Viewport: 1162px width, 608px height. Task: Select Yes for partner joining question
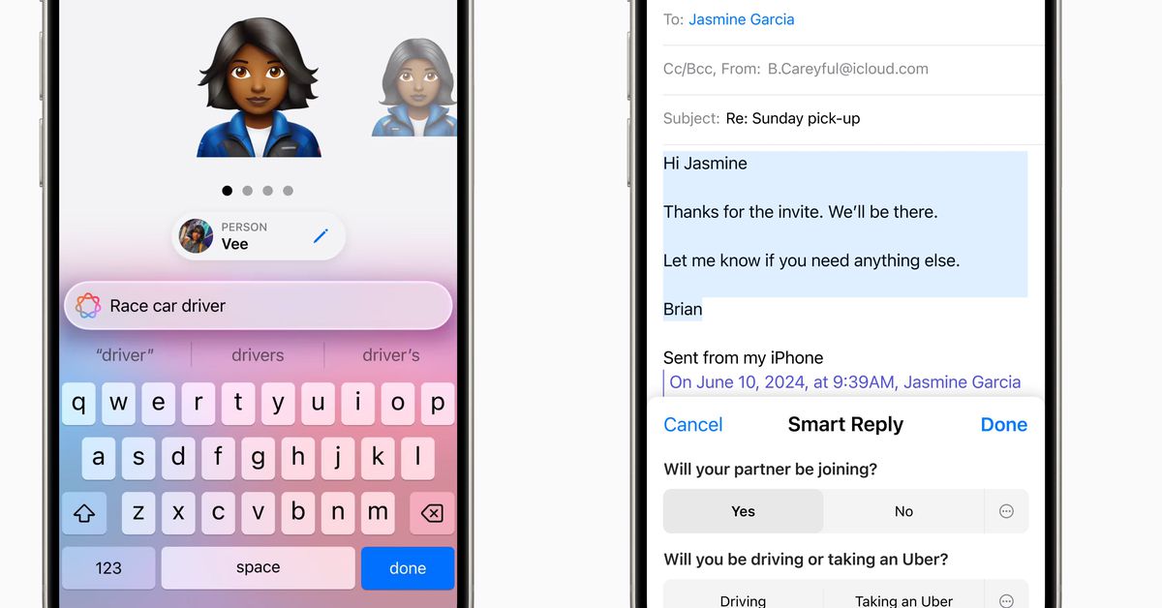(743, 511)
